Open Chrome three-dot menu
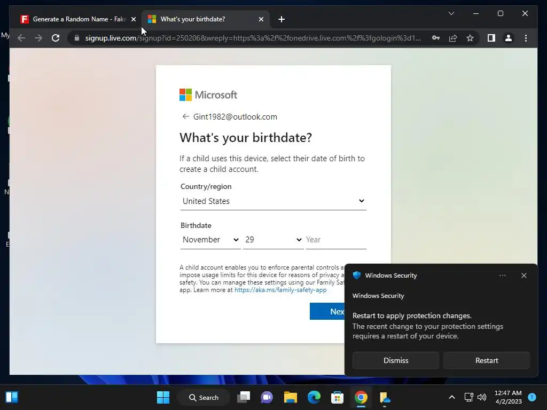 [x=526, y=38]
